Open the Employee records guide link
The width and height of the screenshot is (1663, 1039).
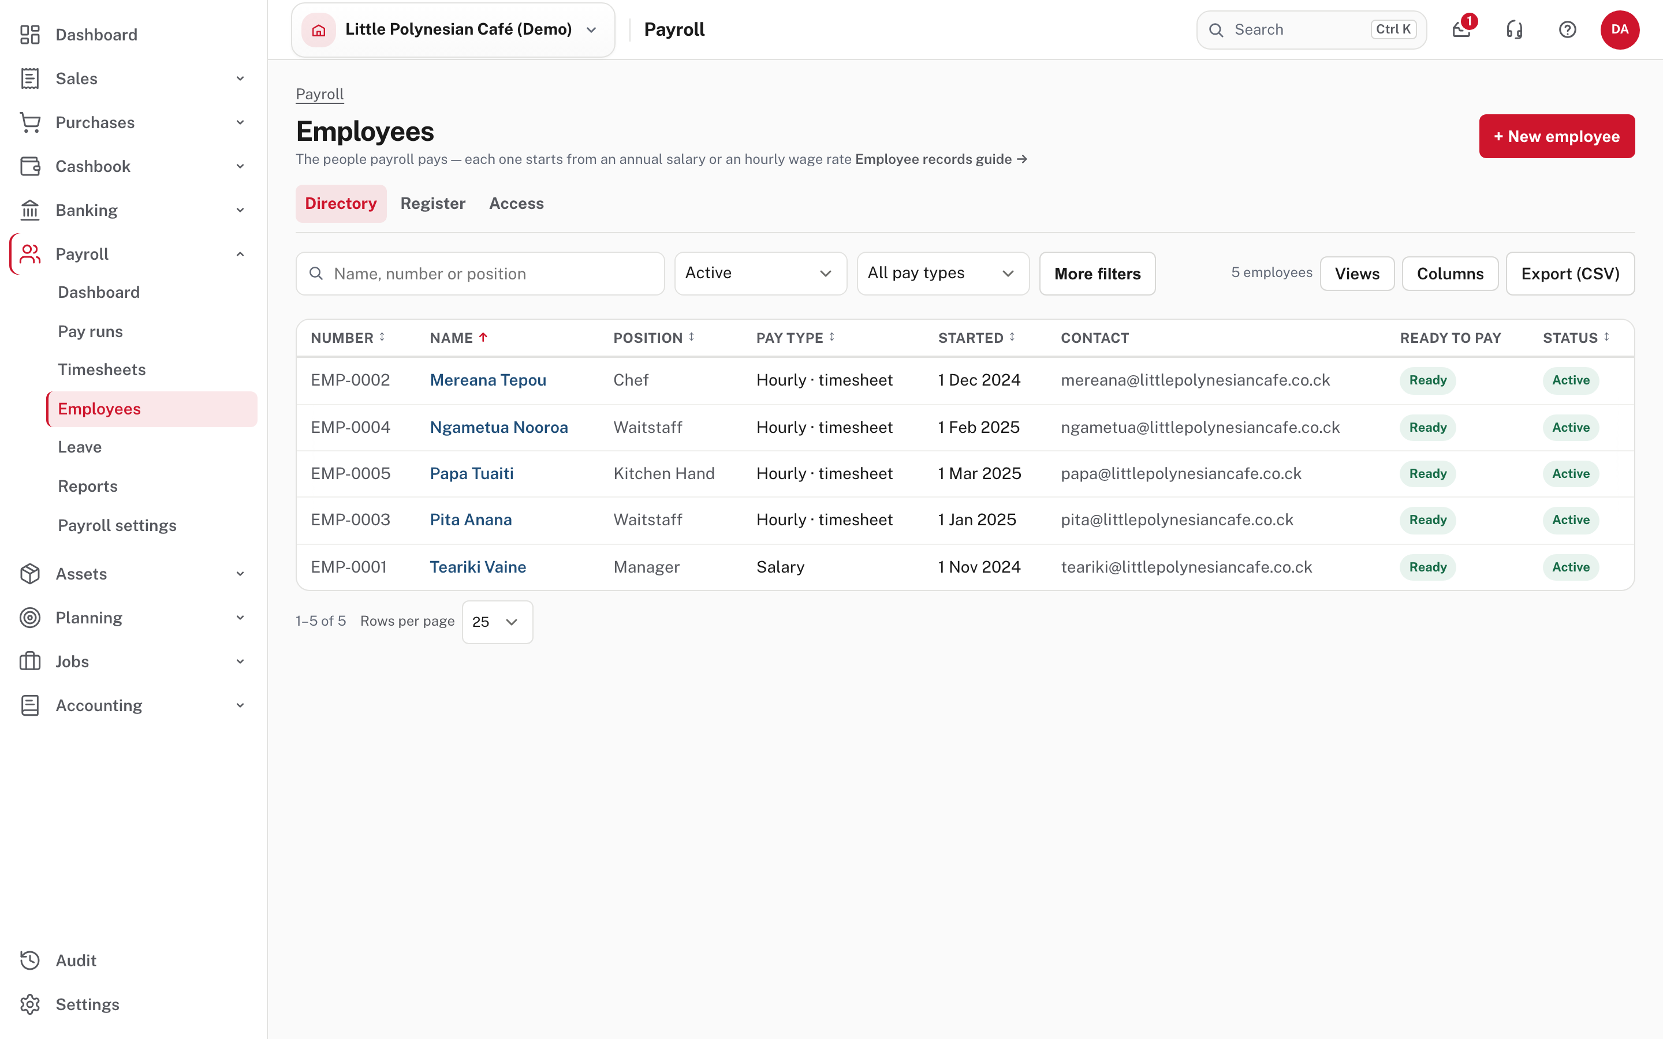(x=941, y=159)
